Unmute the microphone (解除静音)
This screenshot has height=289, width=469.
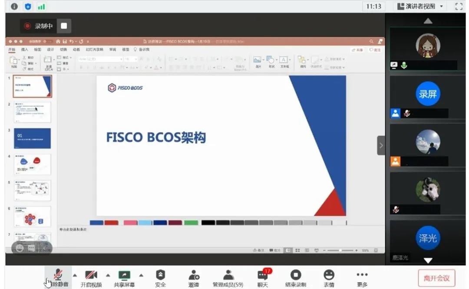click(58, 278)
